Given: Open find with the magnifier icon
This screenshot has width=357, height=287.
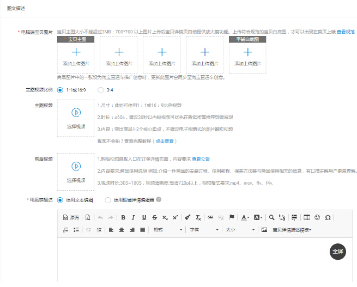Looking at the screenshot, I should 271,217.
